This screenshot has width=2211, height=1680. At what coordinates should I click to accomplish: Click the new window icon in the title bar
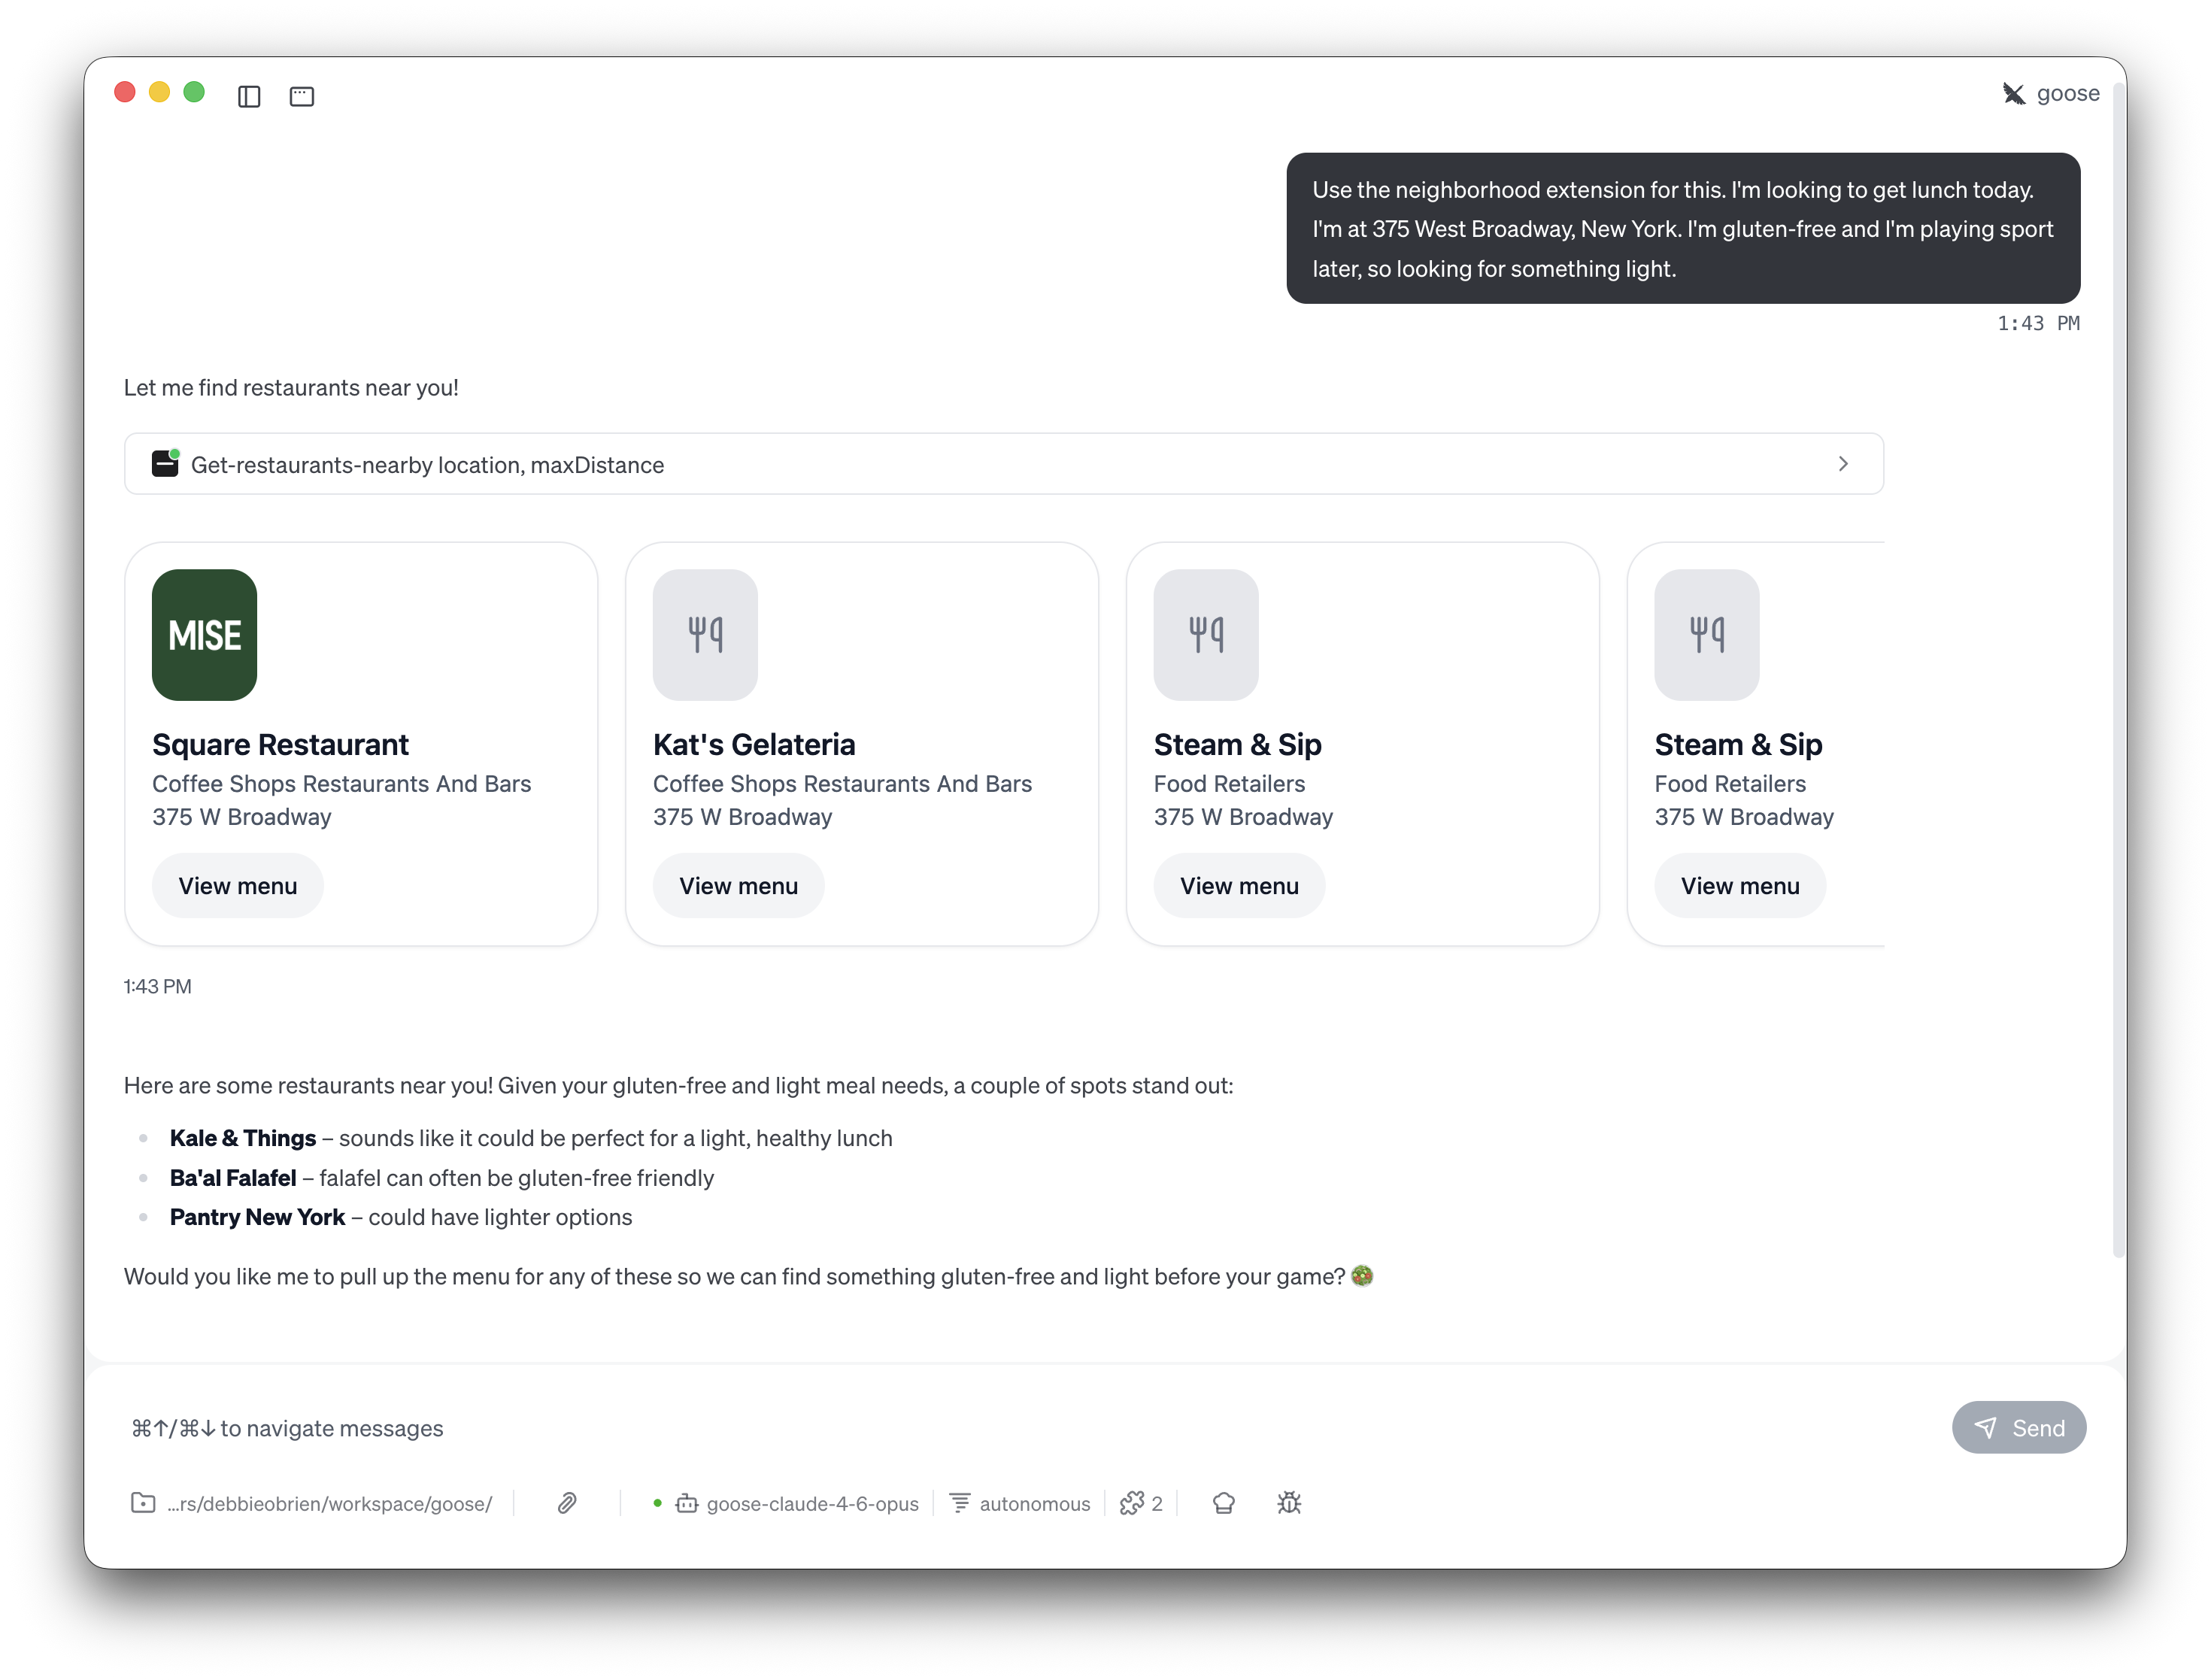click(x=301, y=96)
